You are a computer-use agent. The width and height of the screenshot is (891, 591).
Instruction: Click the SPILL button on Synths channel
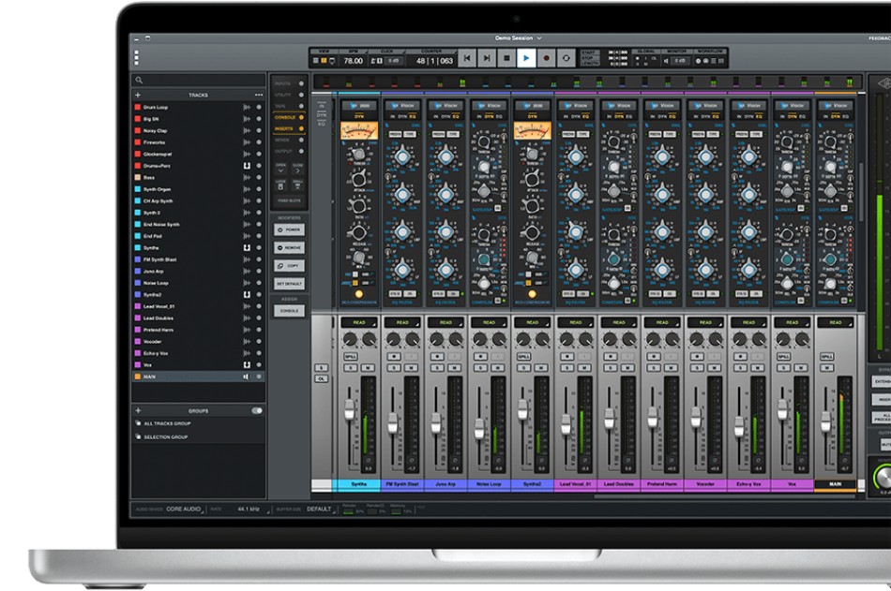click(x=351, y=357)
